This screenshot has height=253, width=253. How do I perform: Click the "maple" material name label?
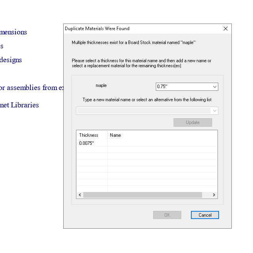click(101, 85)
